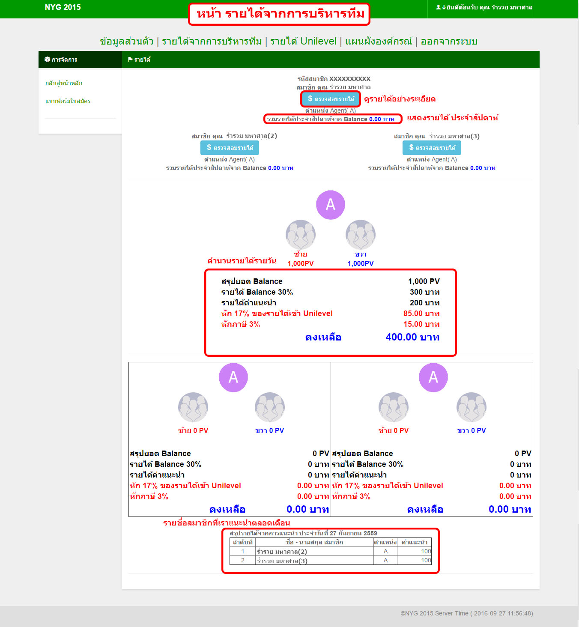The height and width of the screenshot is (627, 579).
Task: Click the purple A circle in left bottom panel
Action: click(x=233, y=377)
